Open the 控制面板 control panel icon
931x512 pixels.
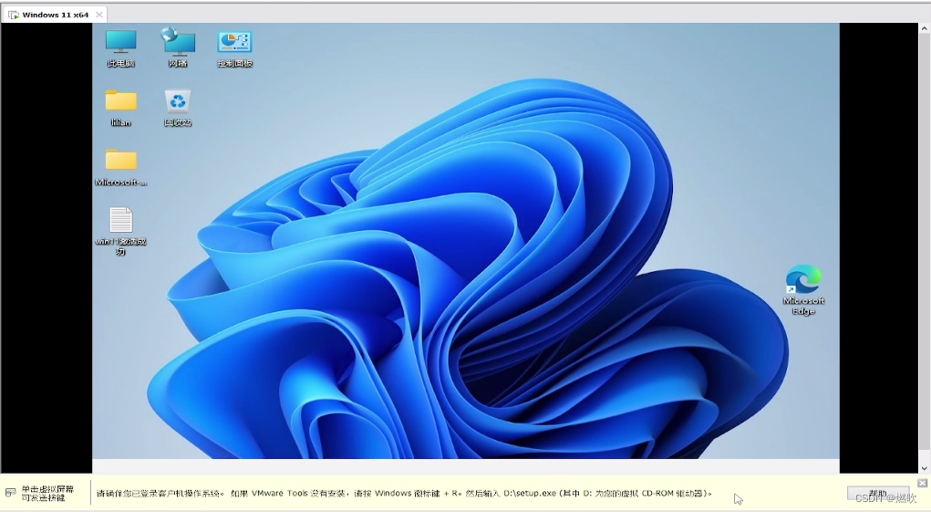(x=235, y=48)
